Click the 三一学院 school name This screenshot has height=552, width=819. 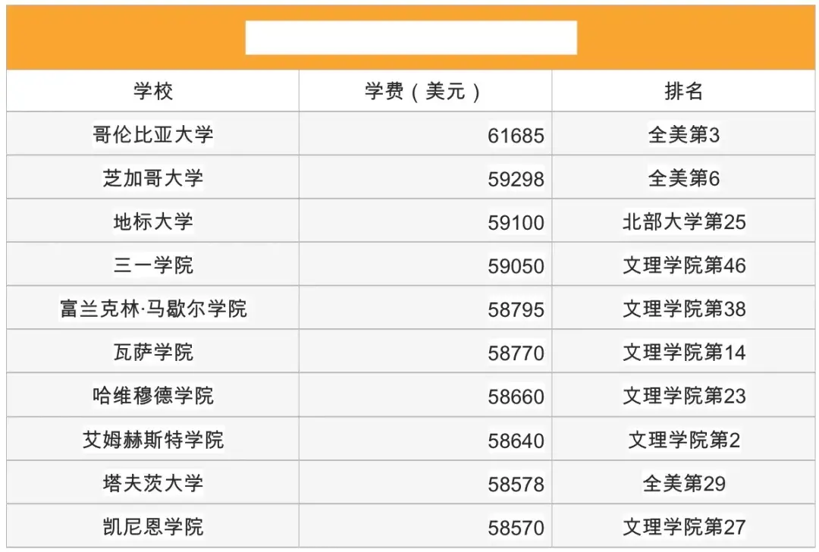click(153, 265)
